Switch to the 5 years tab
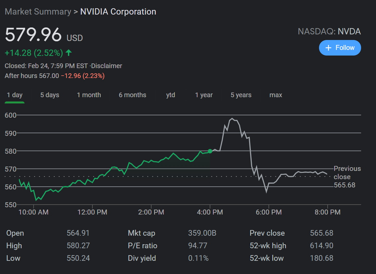This screenshot has width=376, height=274. pos(241,95)
